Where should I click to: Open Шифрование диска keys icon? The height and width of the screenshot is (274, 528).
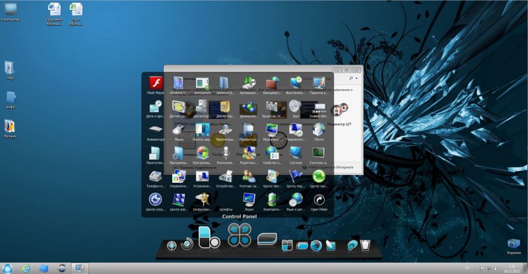(202, 199)
